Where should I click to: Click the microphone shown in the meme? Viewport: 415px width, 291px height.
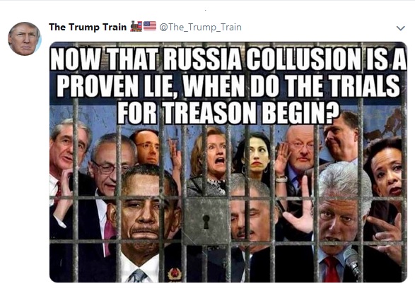[353, 263]
